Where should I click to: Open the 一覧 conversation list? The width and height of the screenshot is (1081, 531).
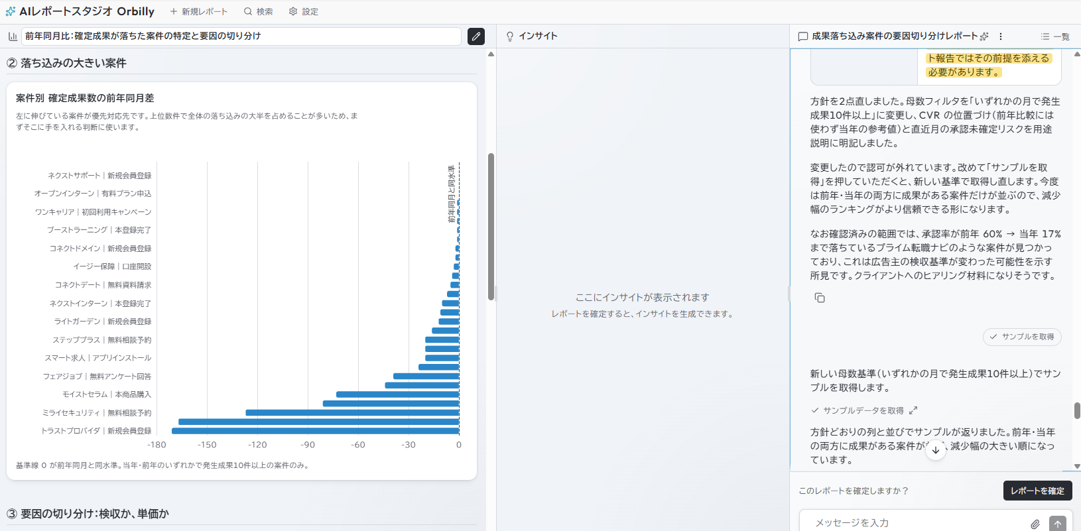tap(1055, 36)
